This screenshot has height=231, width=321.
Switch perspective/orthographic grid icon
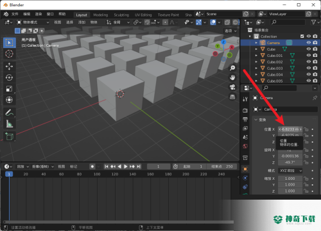[x=232, y=97]
